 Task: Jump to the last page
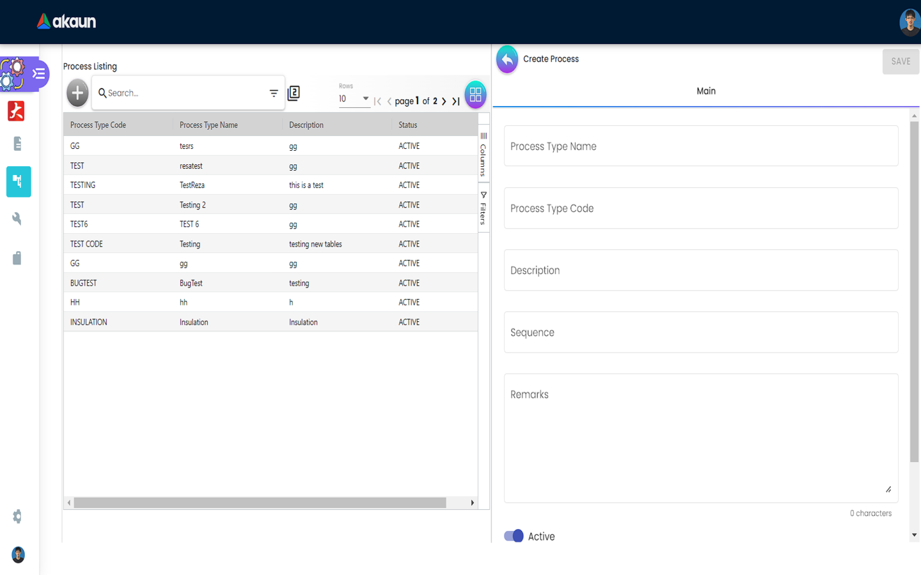[x=456, y=101]
